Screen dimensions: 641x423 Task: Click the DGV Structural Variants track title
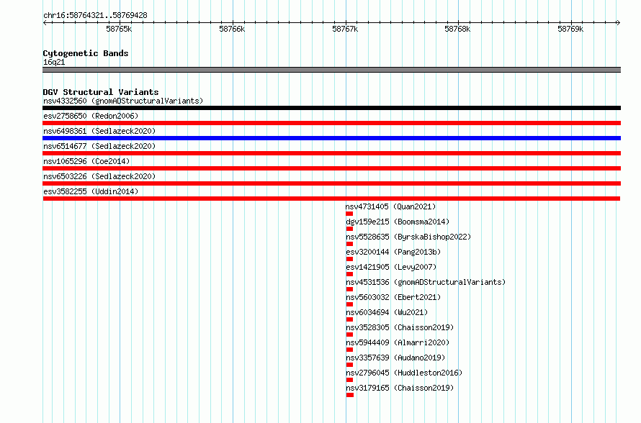click(101, 92)
